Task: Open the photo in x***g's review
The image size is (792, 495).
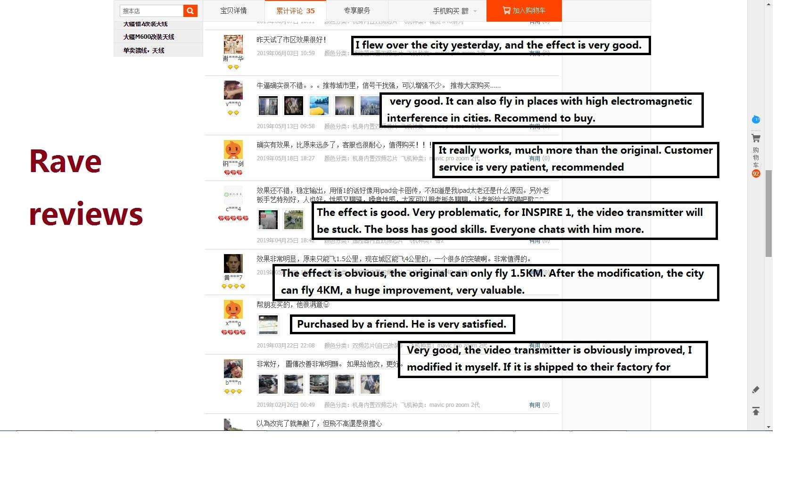Action: click(x=268, y=325)
